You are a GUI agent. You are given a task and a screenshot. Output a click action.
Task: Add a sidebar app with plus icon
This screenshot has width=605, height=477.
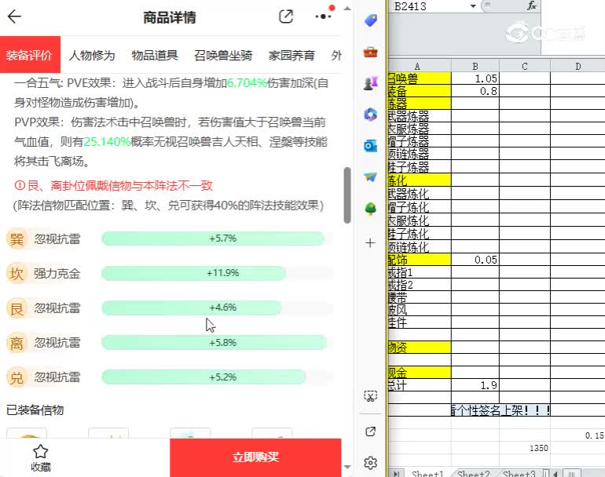pos(370,243)
